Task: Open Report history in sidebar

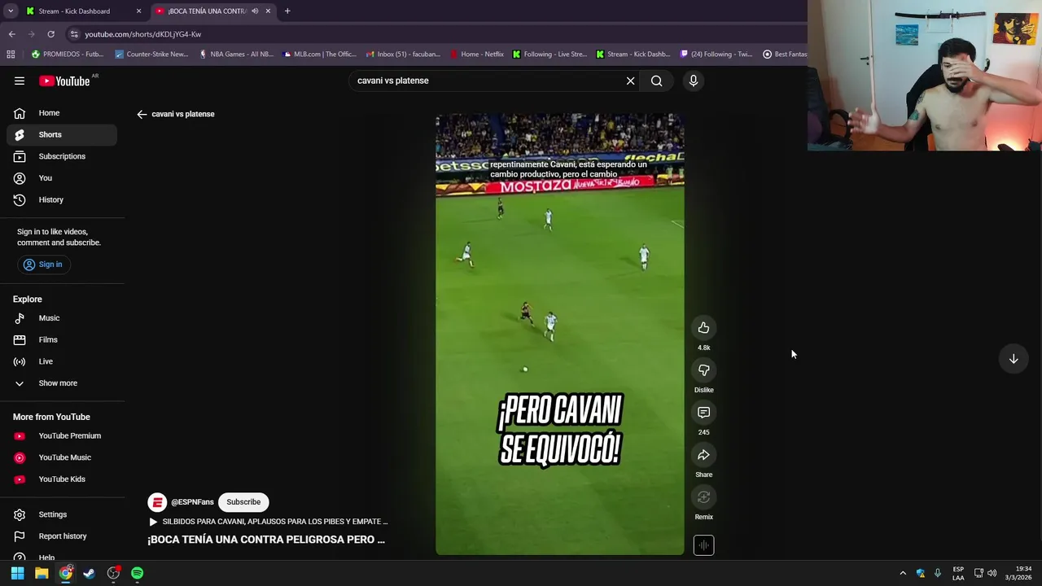Action: click(62, 536)
